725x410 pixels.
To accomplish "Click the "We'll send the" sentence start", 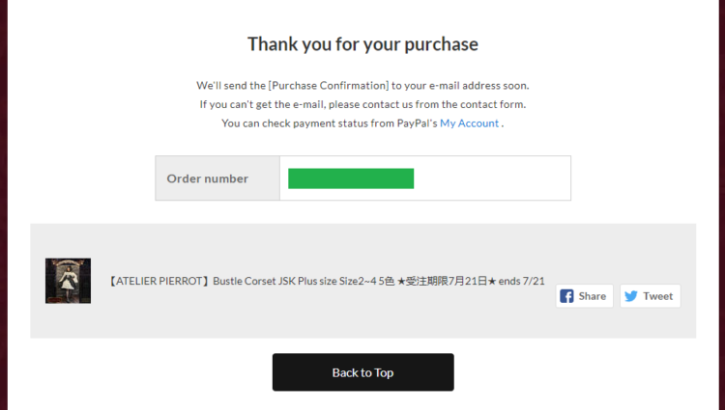I will (x=230, y=85).
